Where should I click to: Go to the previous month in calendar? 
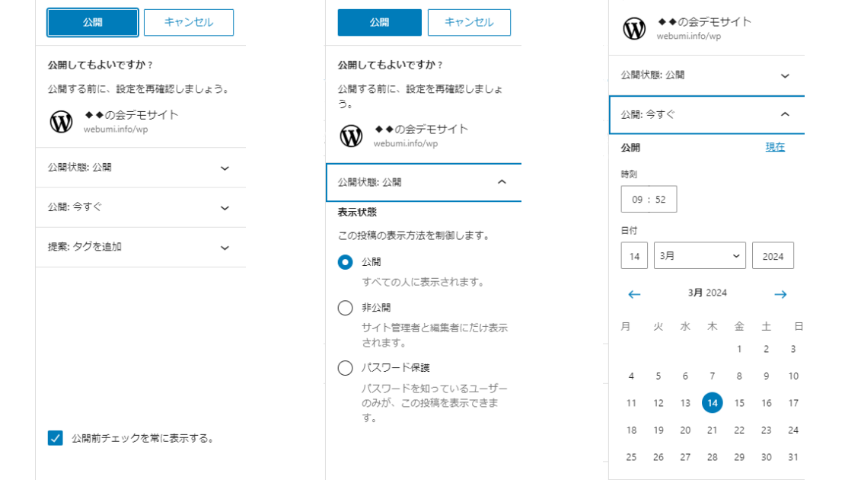pyautogui.click(x=634, y=294)
